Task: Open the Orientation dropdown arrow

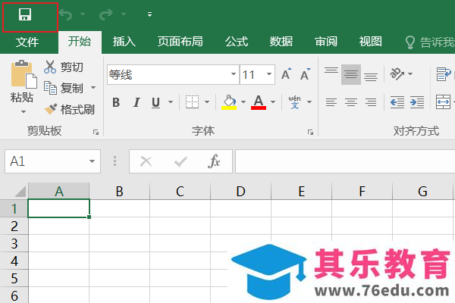Action: coord(410,73)
